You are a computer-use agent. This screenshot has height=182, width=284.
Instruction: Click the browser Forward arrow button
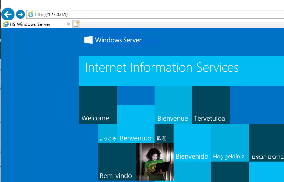[x=20, y=14]
